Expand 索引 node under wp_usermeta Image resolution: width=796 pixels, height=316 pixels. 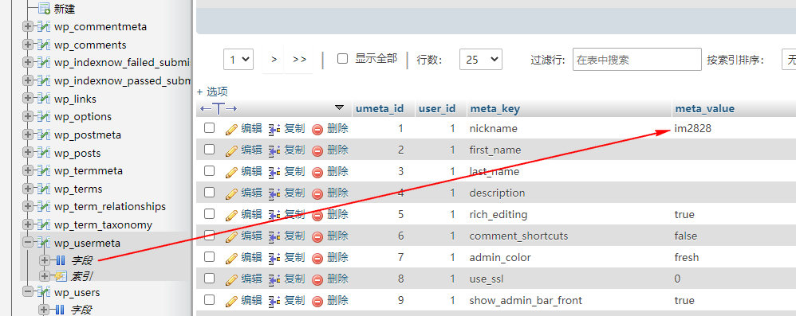coord(44,276)
